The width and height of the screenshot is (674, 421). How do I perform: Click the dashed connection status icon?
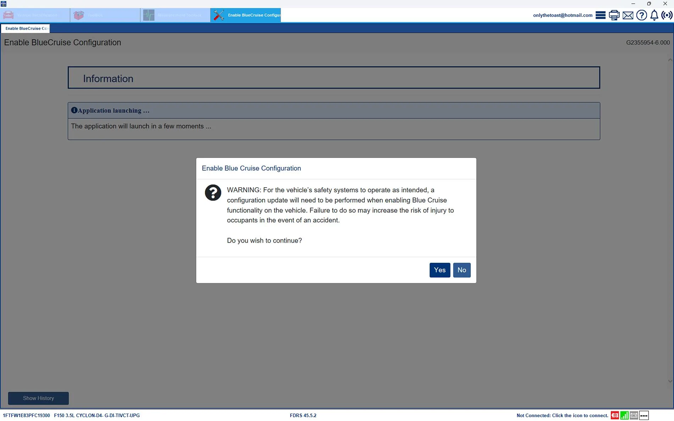[644, 415]
